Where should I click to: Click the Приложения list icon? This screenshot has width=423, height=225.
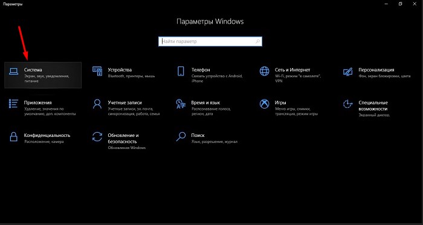13,104
